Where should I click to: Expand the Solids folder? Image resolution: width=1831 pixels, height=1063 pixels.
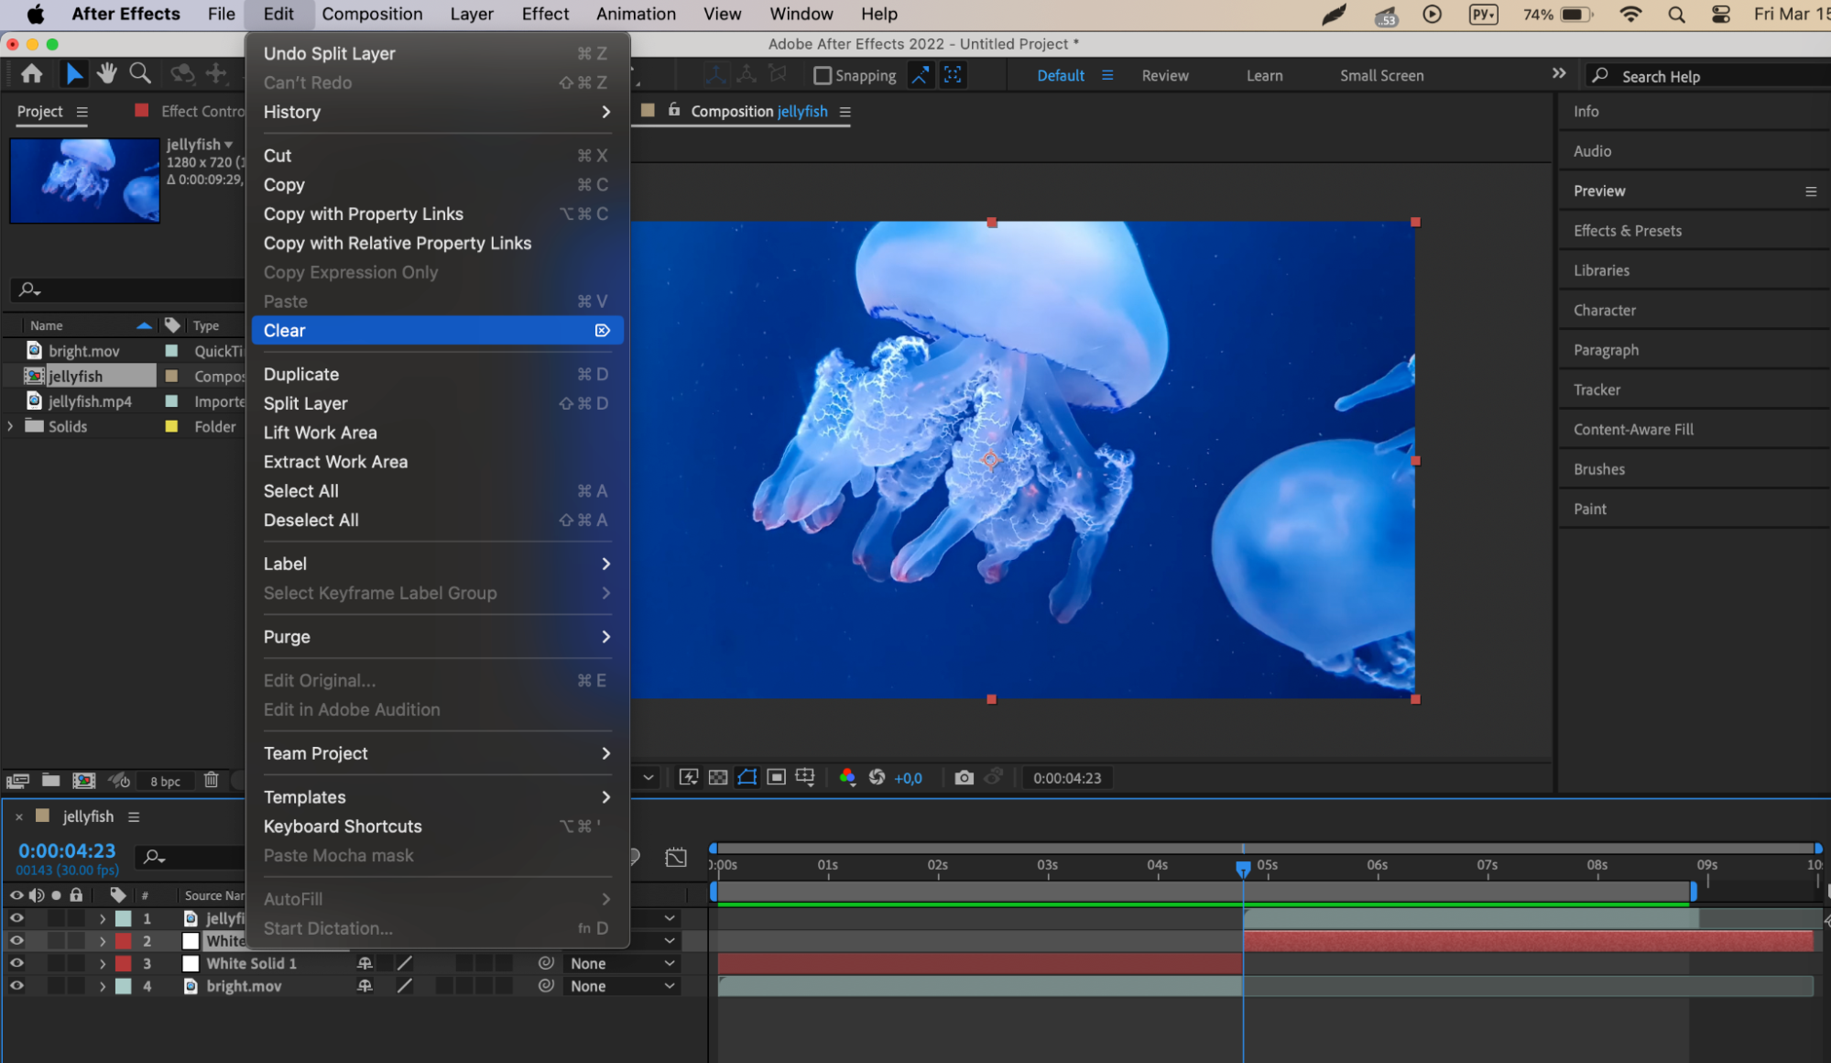click(10, 426)
